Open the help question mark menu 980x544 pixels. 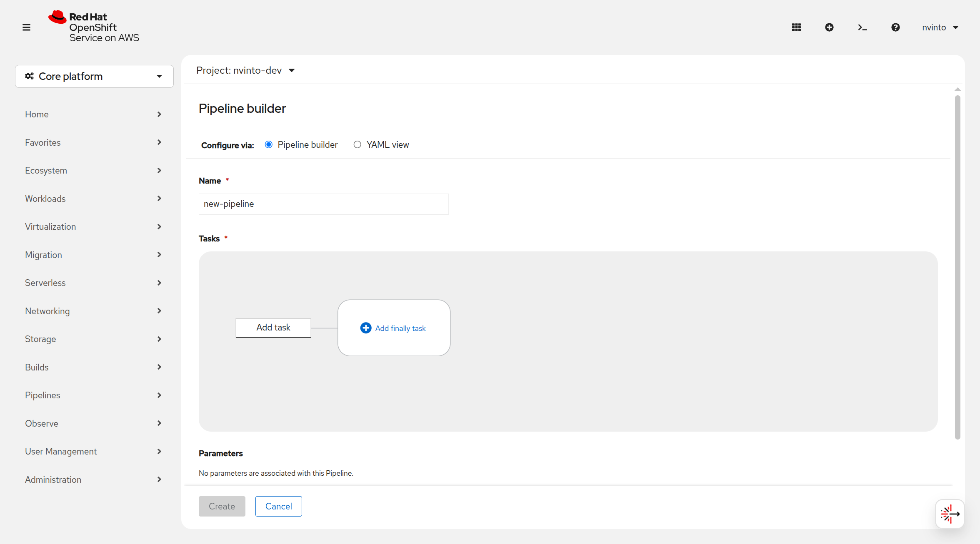click(895, 27)
